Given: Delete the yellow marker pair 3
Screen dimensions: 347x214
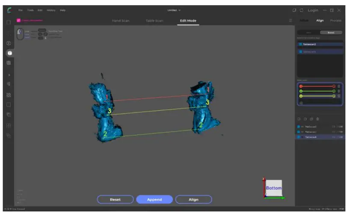Looking at the screenshot, I should [339, 96].
